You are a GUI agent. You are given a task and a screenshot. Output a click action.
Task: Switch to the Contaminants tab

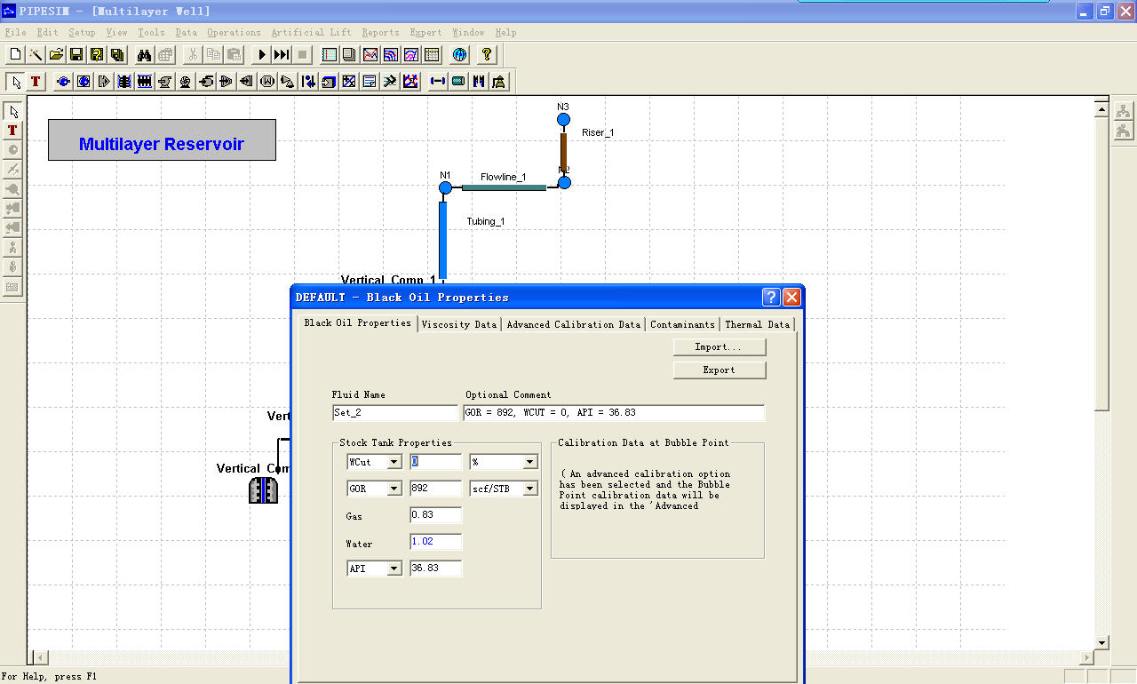[x=682, y=324]
